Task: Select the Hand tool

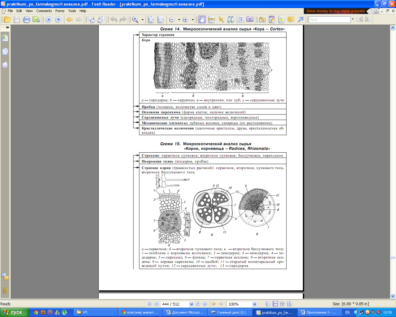Action: (202, 20)
